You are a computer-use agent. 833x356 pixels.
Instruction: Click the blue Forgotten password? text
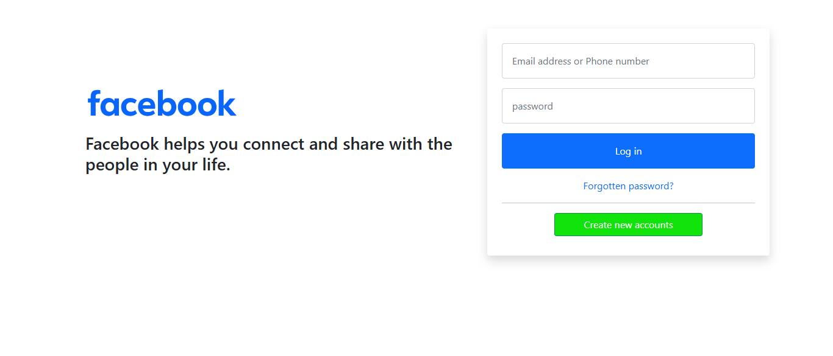point(628,186)
